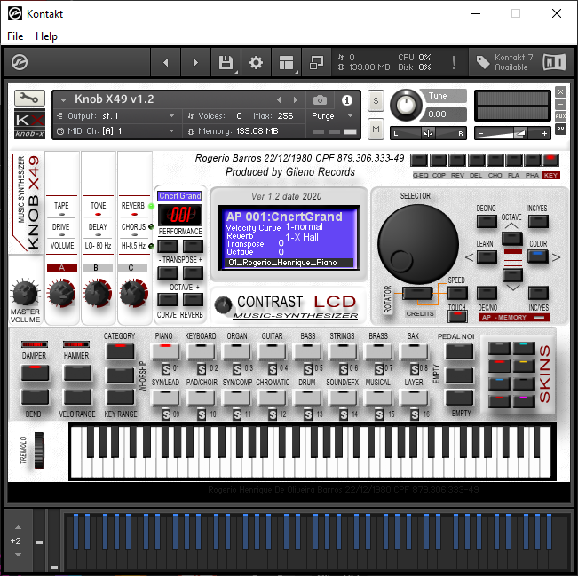Screen dimensions: 578x576
Task: Open the workspace layout menu
Action: (x=286, y=62)
